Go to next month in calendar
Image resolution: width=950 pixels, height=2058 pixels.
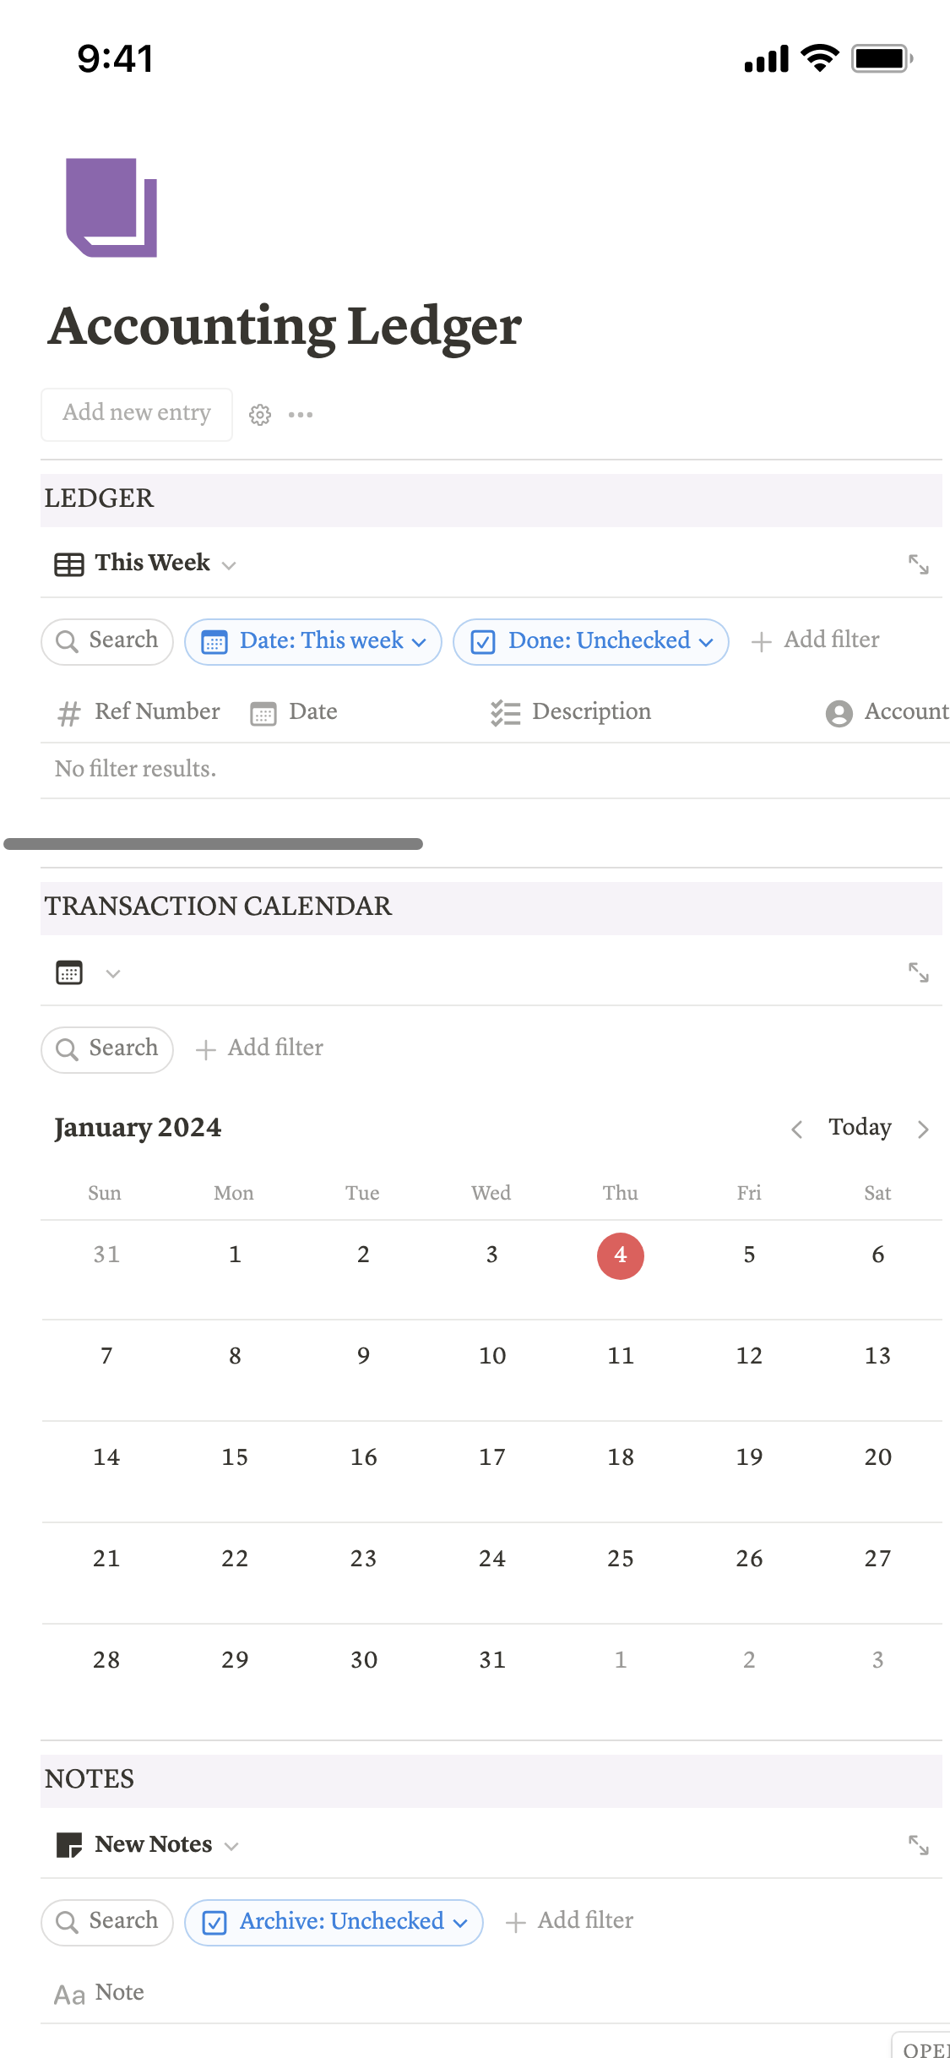pyautogui.click(x=923, y=1129)
